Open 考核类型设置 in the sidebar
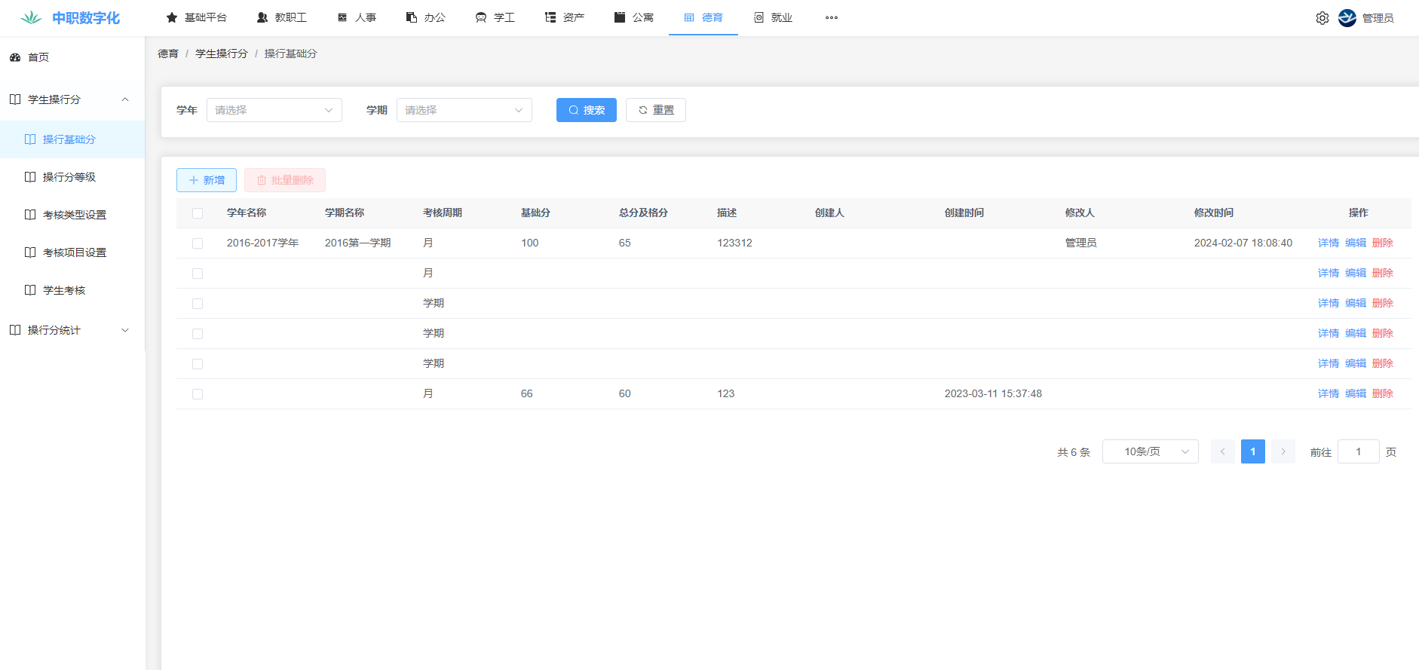Image resolution: width=1419 pixels, height=670 pixels. [74, 215]
